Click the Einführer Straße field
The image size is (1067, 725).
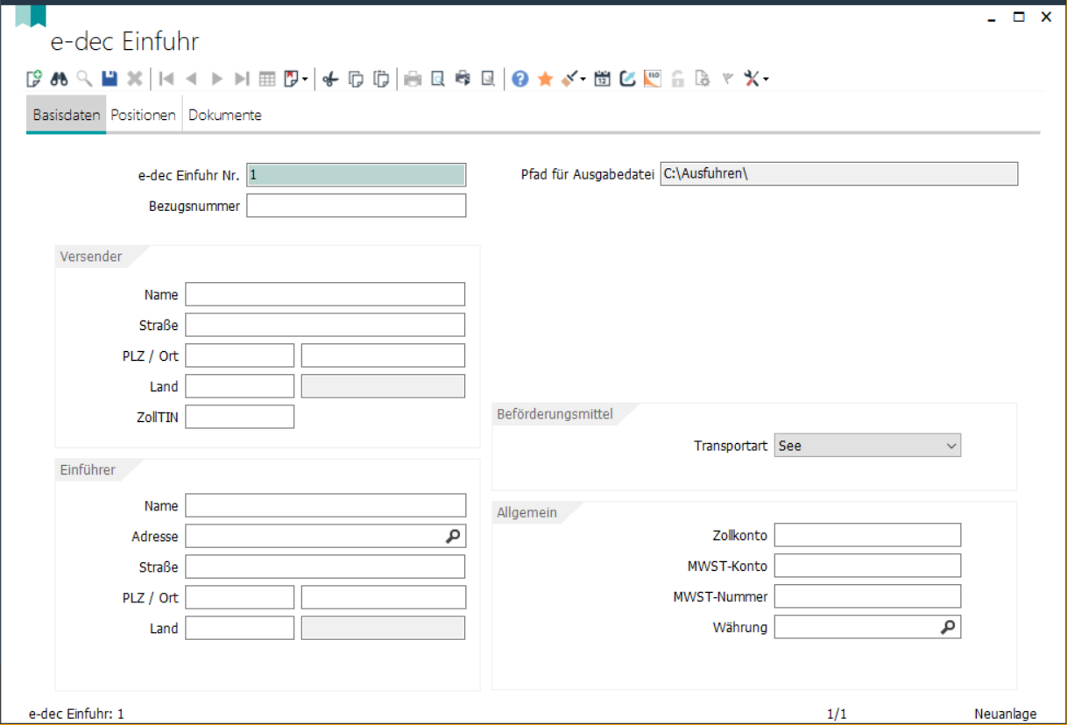click(x=326, y=567)
